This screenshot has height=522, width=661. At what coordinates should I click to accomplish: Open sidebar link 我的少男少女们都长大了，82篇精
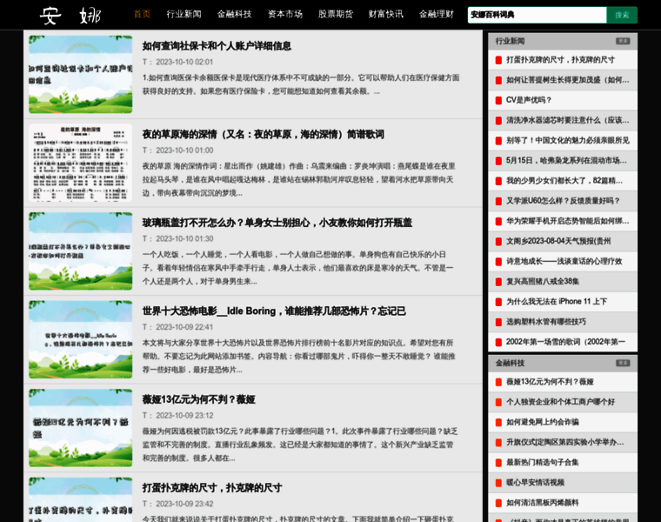[x=564, y=181]
